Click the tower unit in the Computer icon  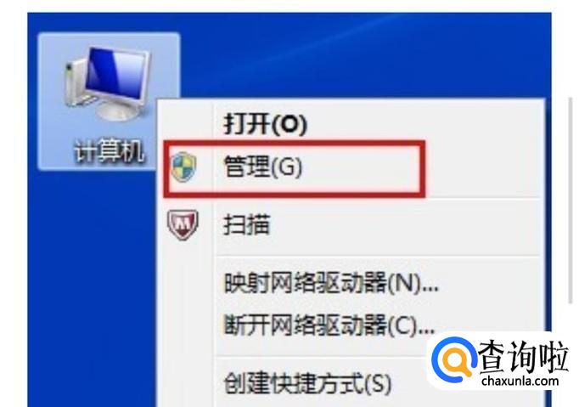click(x=73, y=84)
